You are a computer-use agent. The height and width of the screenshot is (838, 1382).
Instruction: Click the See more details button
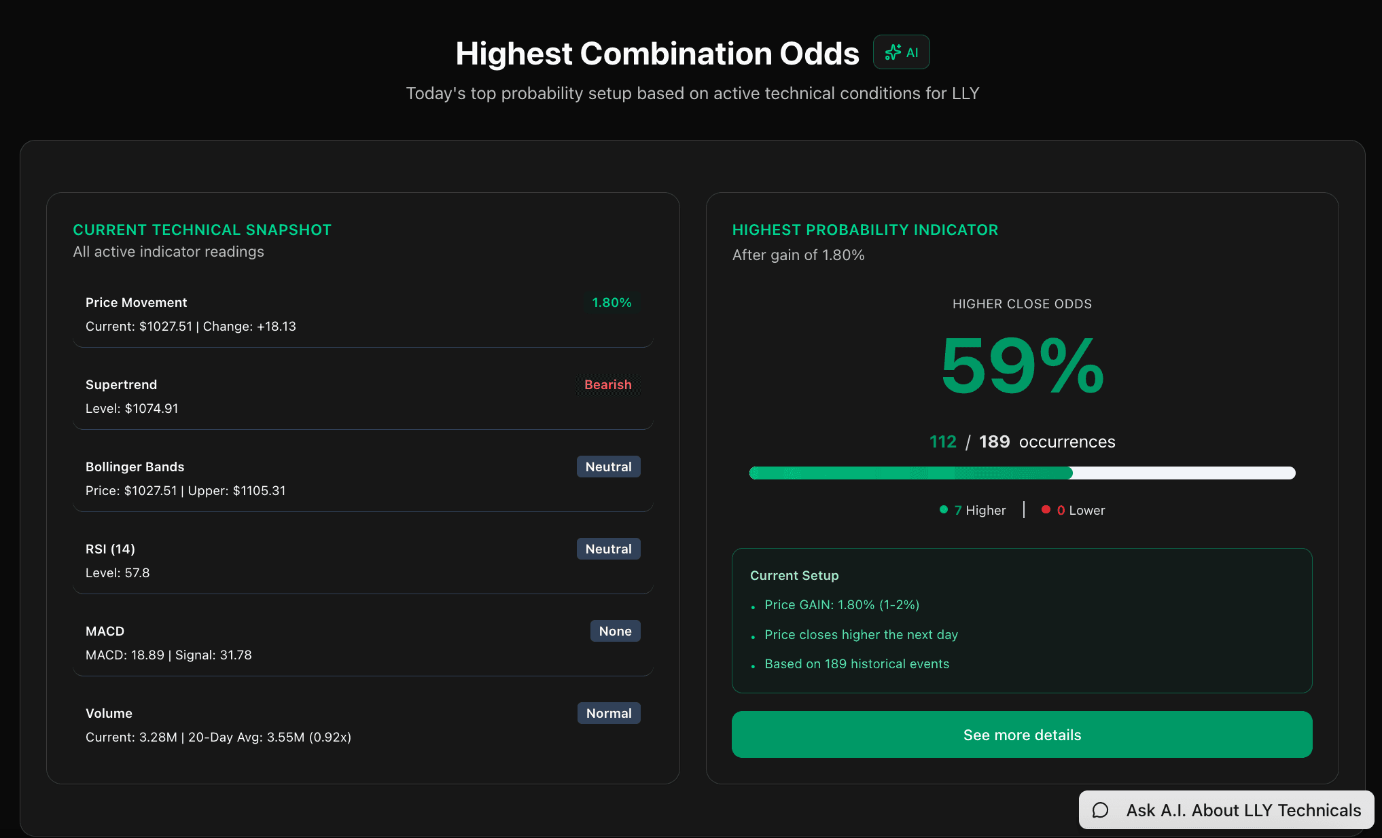pyautogui.click(x=1022, y=735)
